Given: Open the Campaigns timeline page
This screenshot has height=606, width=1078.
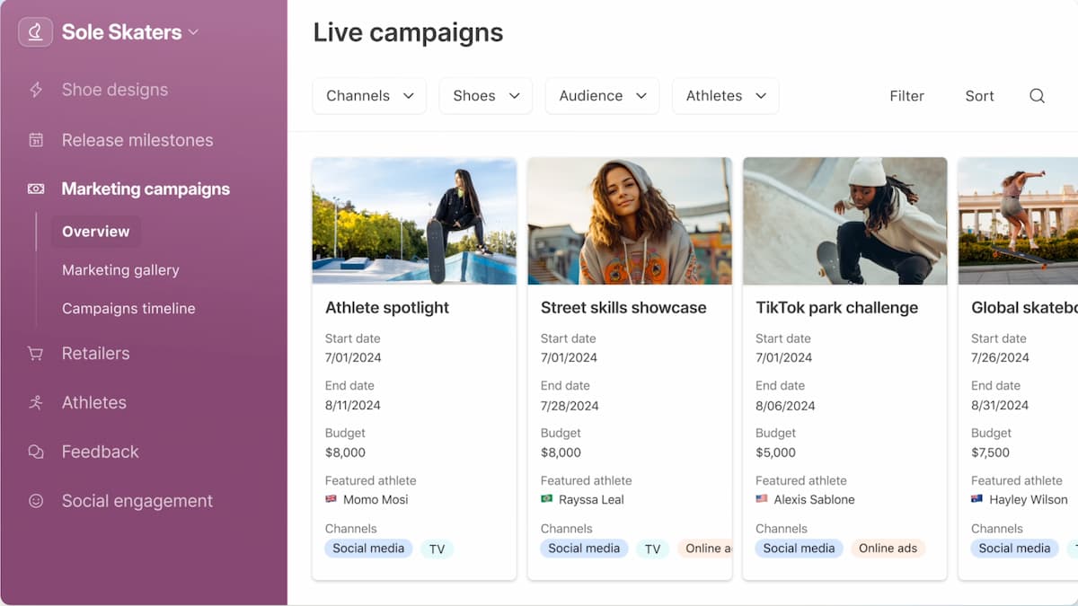Looking at the screenshot, I should (x=128, y=309).
